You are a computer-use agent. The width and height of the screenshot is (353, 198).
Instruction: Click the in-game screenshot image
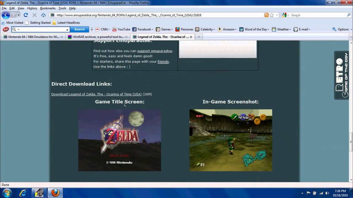[231, 140]
